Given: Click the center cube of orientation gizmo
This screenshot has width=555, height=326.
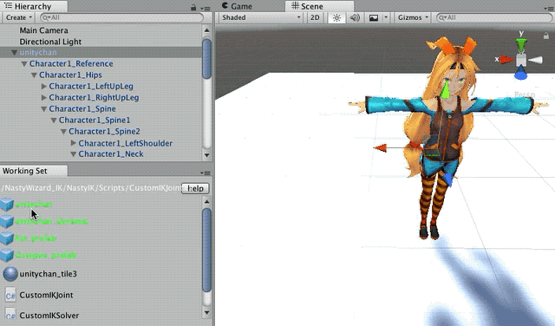Looking at the screenshot, I should coord(520,60).
